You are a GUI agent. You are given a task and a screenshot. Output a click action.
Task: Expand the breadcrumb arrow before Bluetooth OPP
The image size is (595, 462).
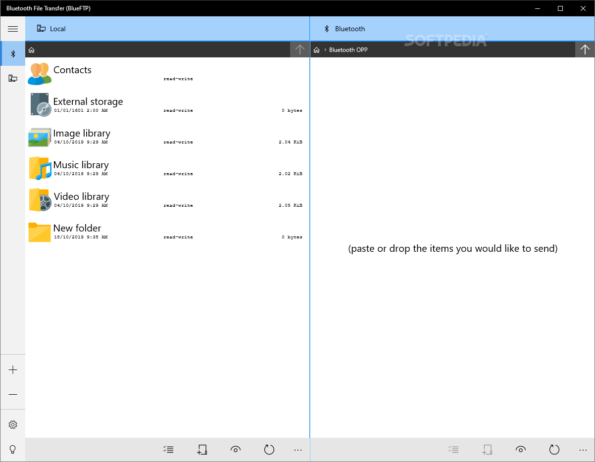pyautogui.click(x=325, y=50)
